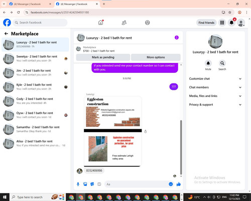Open the Kyle 2 bed 1 bath chat
Image resolution: width=251 pixels, height=201 pixels.
[x=35, y=87]
